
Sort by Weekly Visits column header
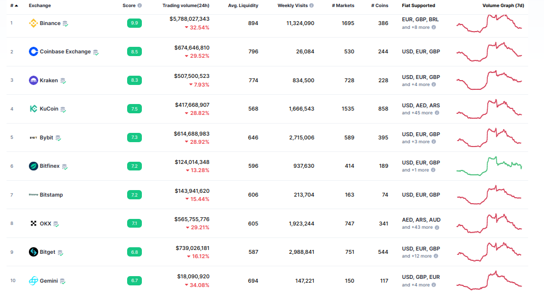click(292, 5)
